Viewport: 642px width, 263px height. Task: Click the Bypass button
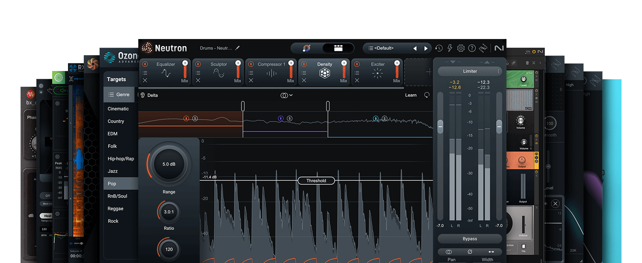coord(470,239)
